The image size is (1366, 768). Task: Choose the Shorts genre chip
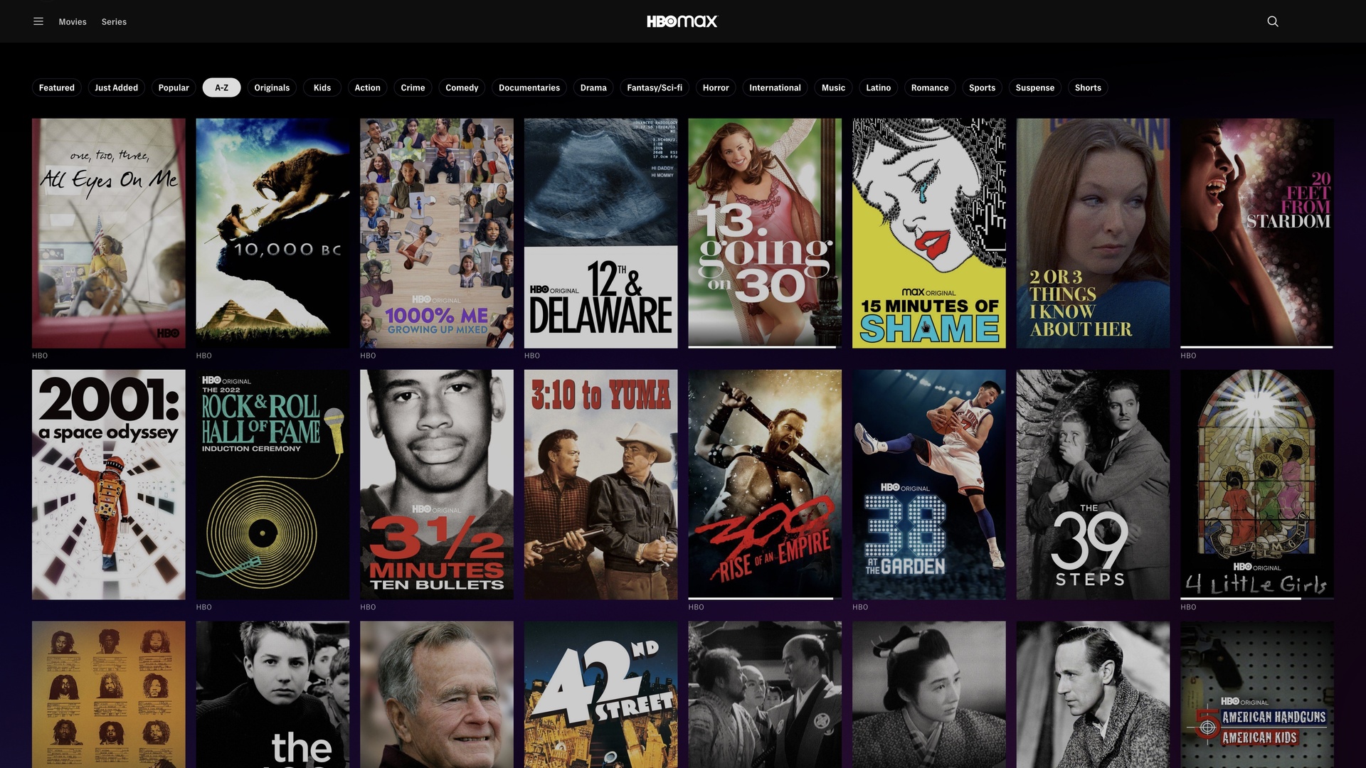click(1088, 87)
